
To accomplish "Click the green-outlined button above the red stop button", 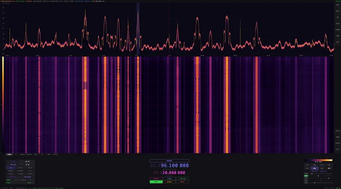I will [x=182, y=179].
